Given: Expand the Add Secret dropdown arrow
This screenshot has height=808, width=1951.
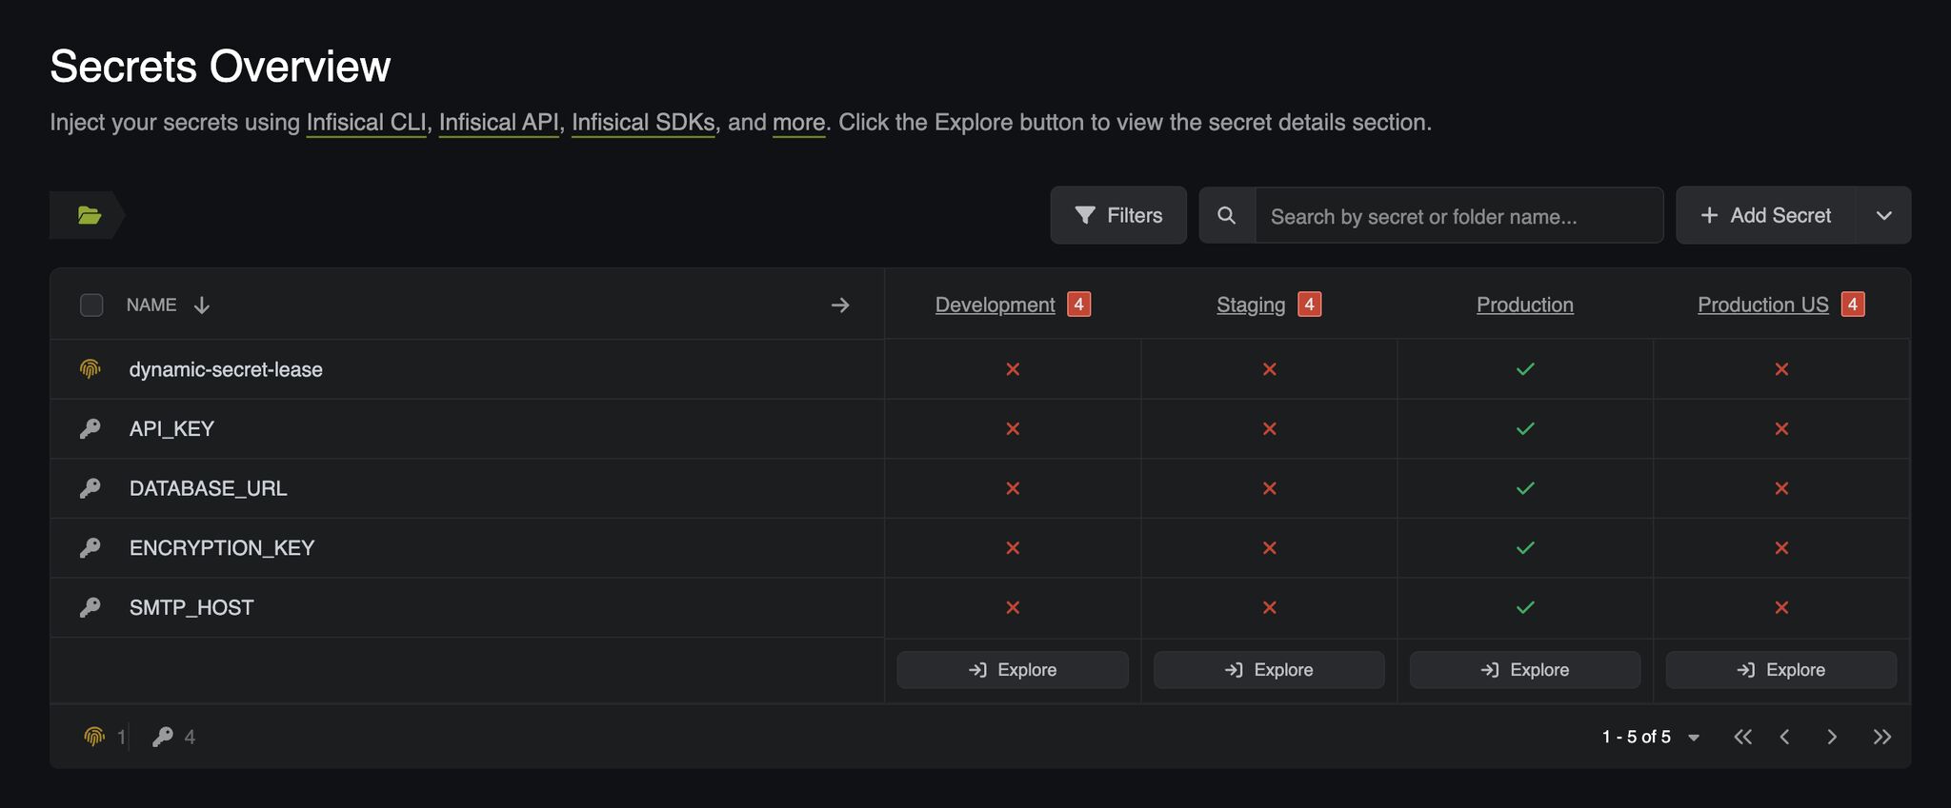Looking at the screenshot, I should click(x=1883, y=215).
